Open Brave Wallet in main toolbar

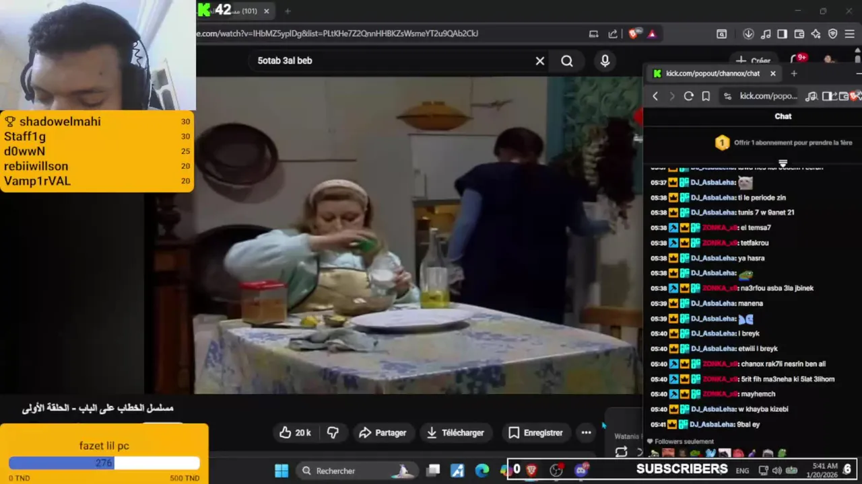coord(799,34)
